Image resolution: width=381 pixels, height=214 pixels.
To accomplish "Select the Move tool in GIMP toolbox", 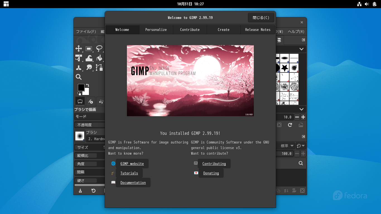I will point(79,49).
